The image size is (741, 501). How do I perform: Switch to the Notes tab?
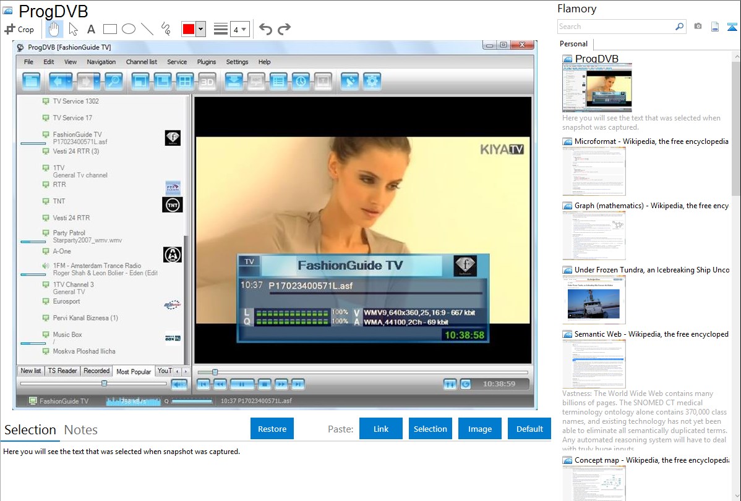(81, 430)
